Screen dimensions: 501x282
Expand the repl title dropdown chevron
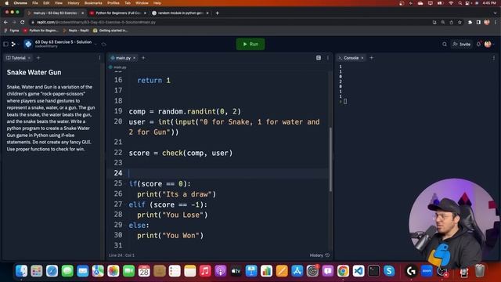click(96, 44)
